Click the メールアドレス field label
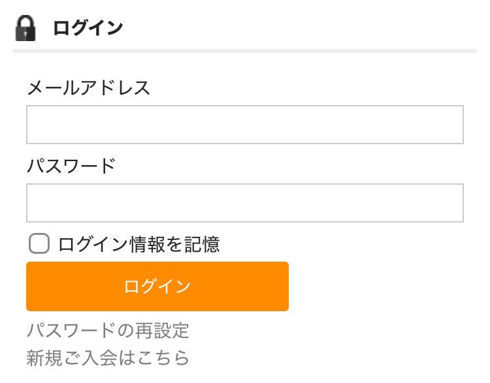 tap(88, 87)
